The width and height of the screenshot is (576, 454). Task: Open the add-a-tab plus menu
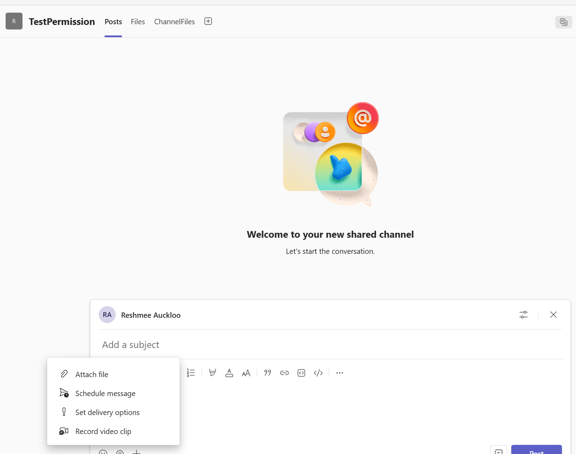coord(208,21)
